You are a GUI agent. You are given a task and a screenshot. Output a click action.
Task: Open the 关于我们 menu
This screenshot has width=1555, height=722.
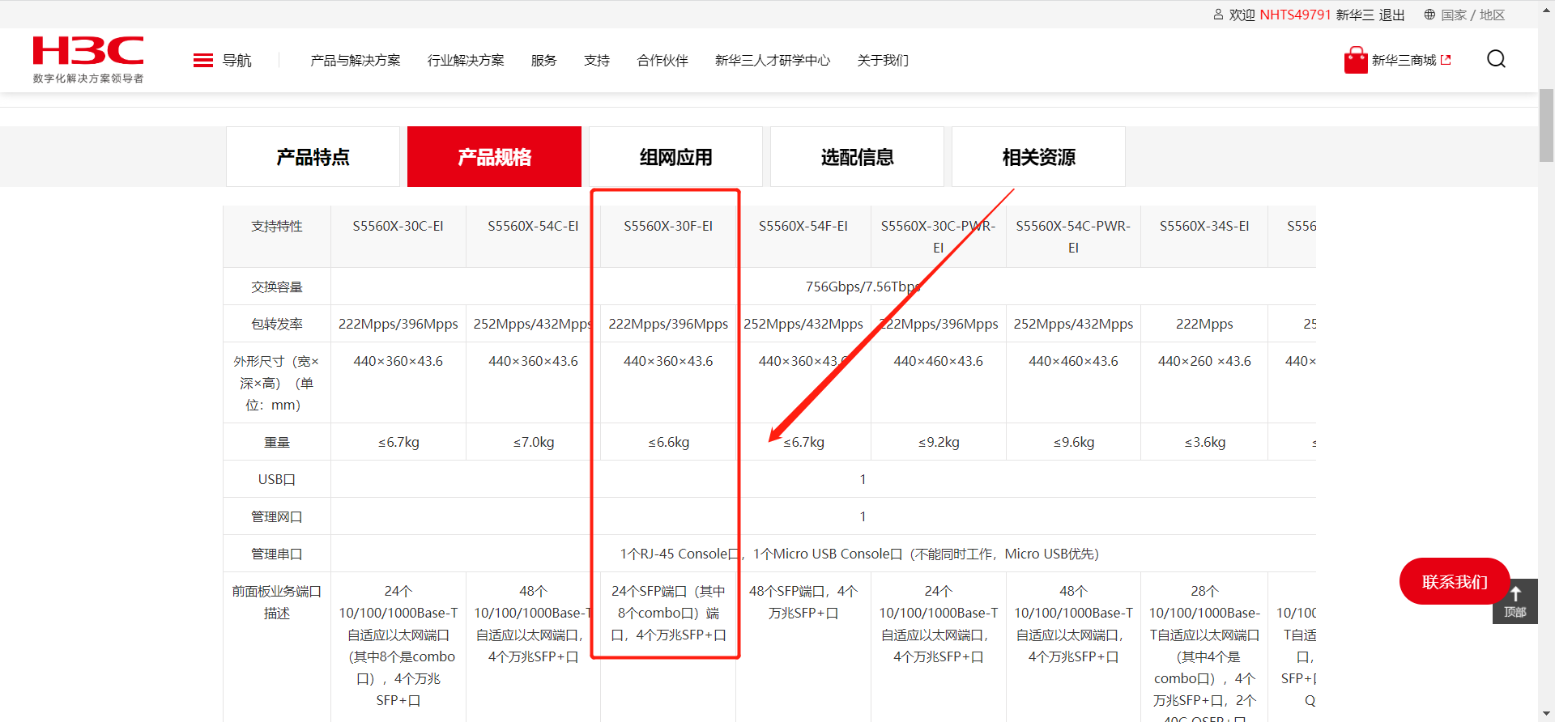(x=883, y=61)
